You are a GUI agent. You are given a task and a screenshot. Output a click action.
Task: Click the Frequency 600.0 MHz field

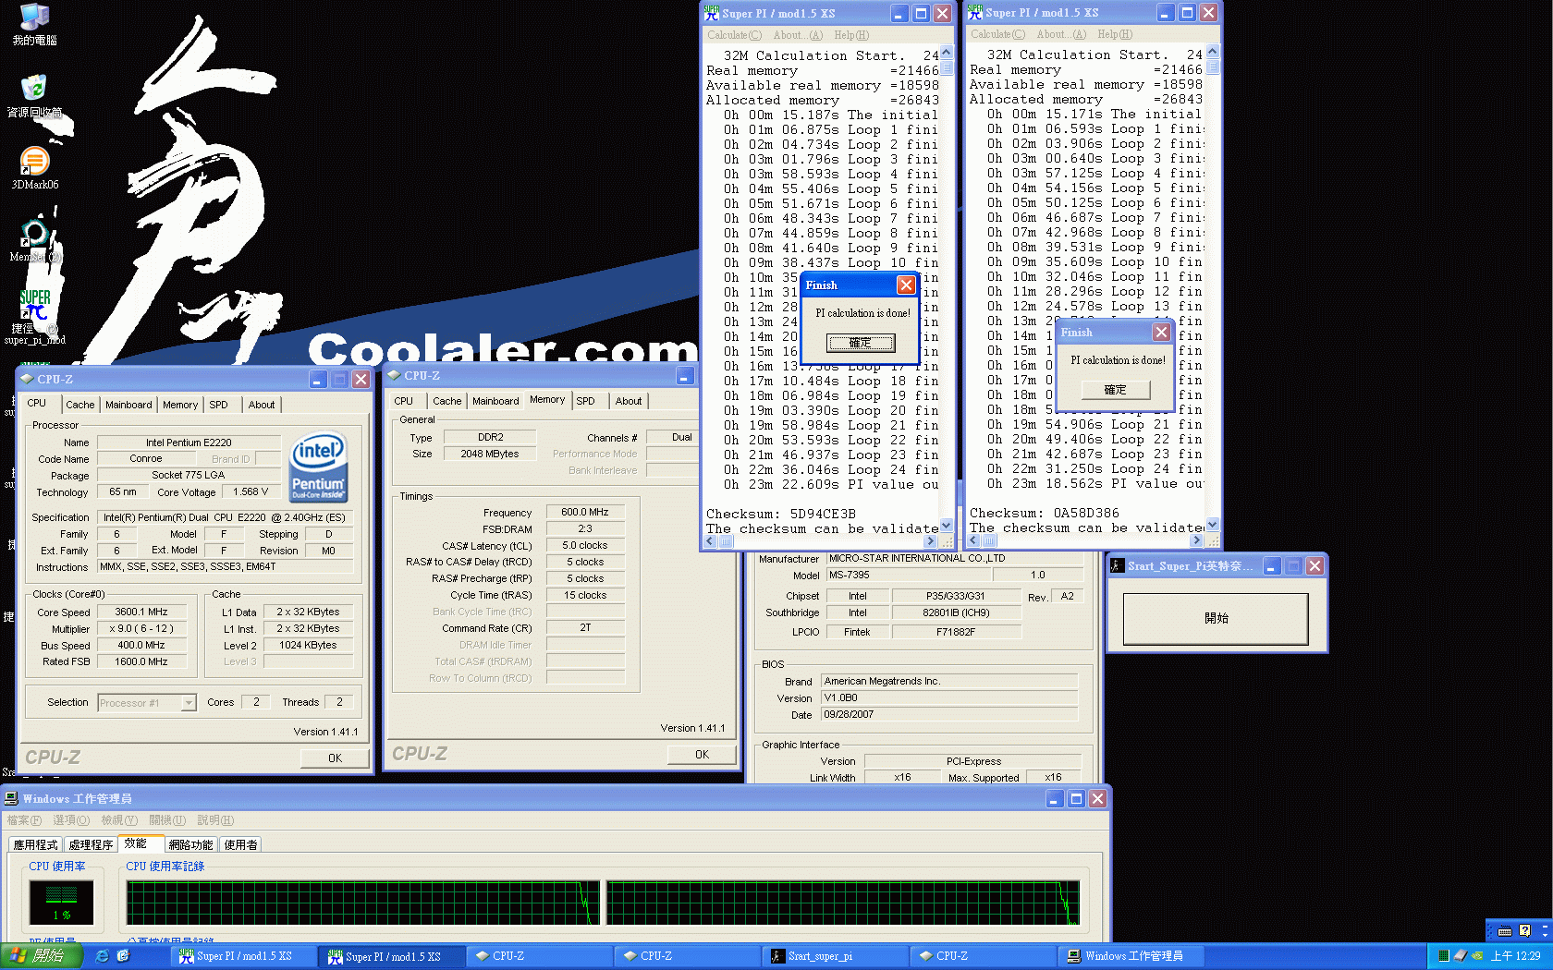tap(585, 512)
